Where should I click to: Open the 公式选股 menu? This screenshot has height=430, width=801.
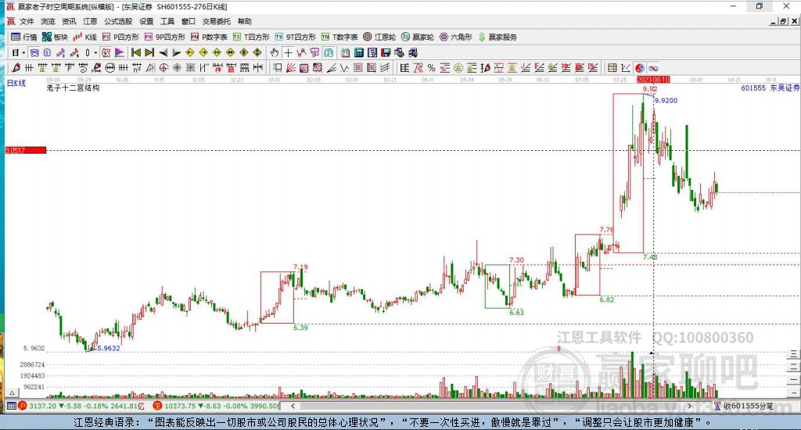pos(118,21)
